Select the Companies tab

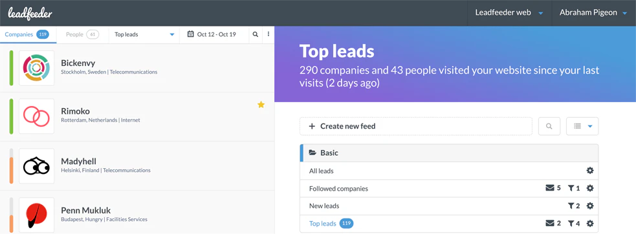point(27,34)
